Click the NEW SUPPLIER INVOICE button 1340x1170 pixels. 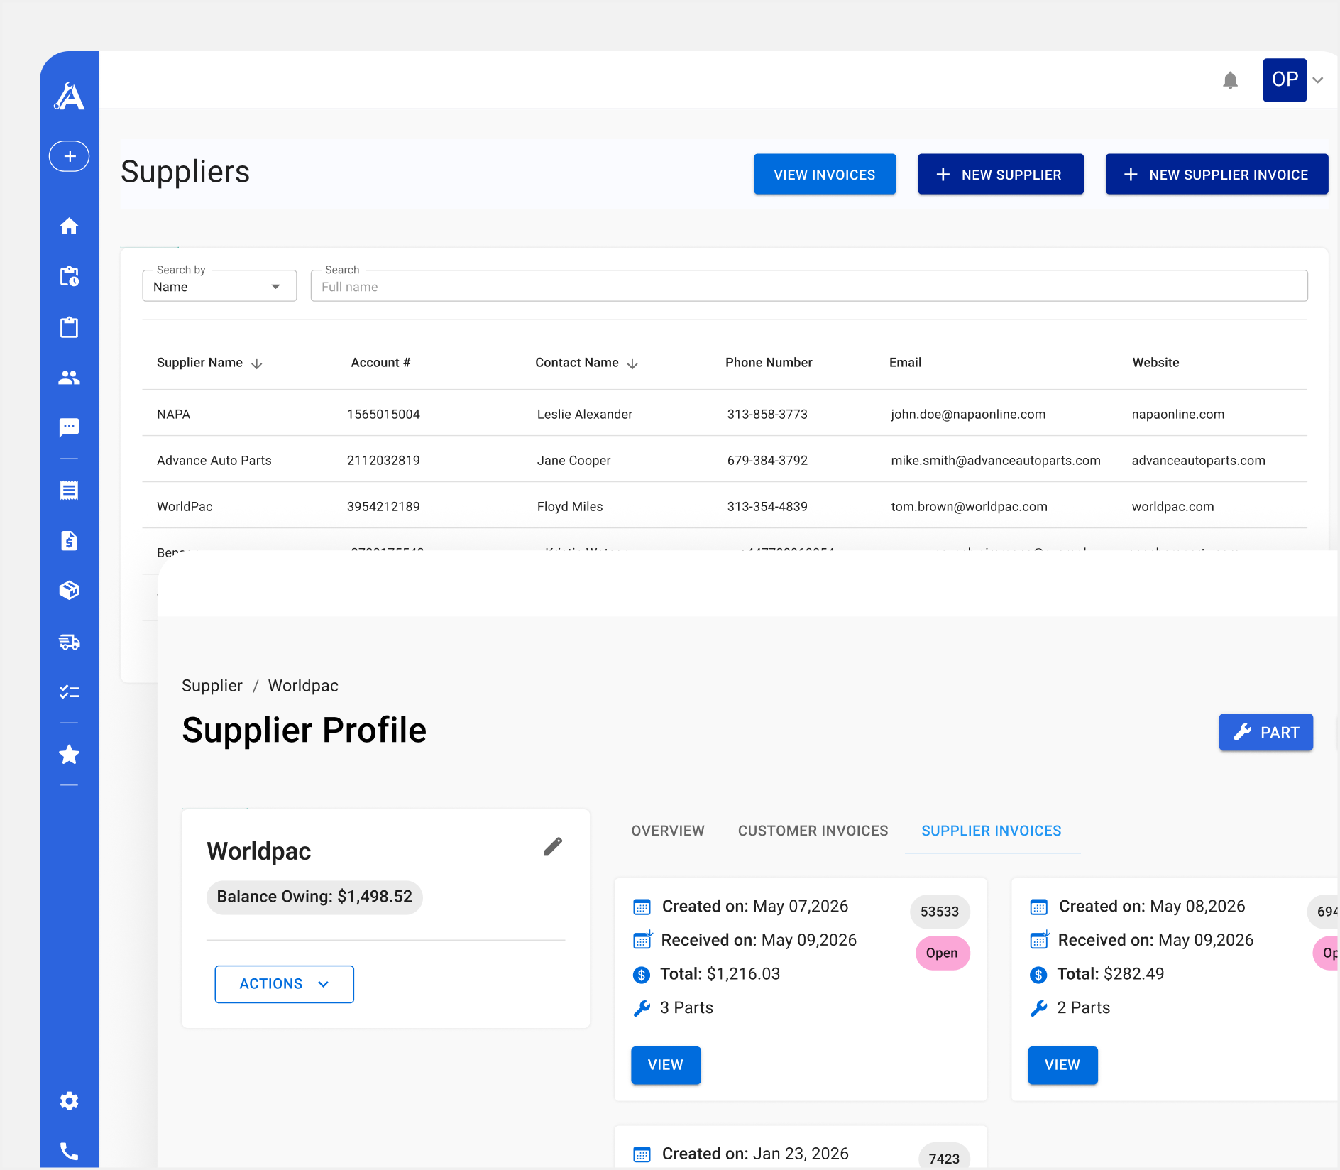pyautogui.click(x=1217, y=174)
